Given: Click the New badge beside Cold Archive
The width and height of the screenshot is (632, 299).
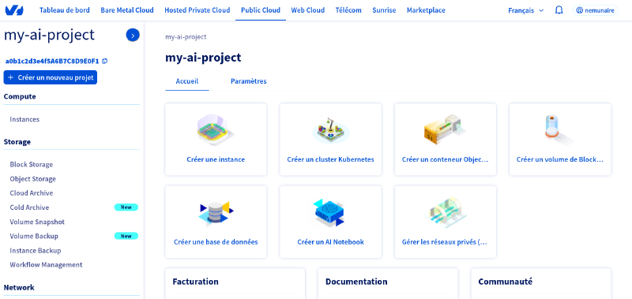Looking at the screenshot, I should click(126, 207).
